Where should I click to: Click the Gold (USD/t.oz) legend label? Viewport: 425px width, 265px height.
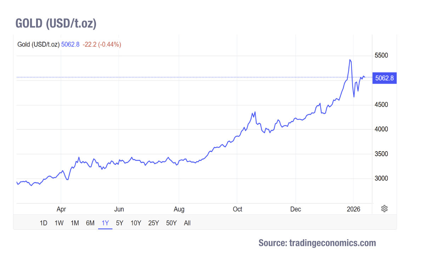tap(38, 45)
